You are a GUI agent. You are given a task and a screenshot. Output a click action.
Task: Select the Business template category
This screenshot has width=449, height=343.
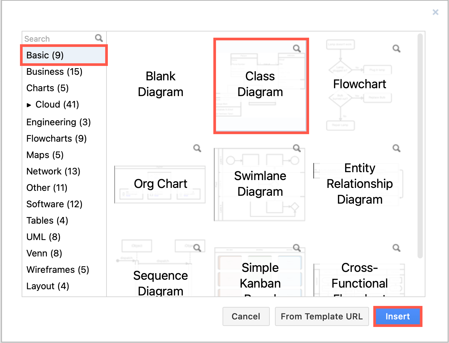(x=54, y=71)
